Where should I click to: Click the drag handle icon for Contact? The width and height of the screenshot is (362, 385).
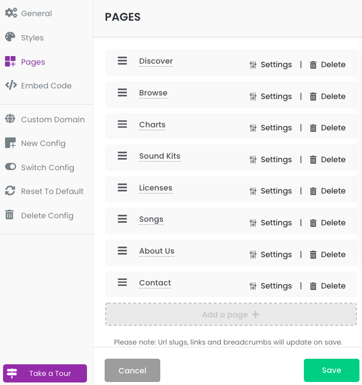[122, 282]
